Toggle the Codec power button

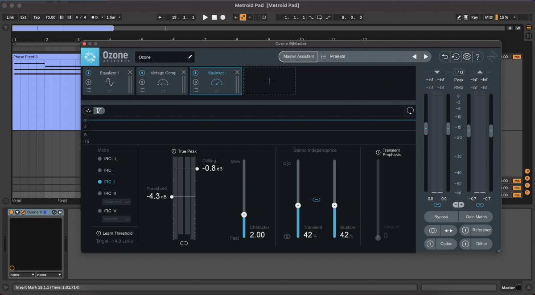[430, 244]
